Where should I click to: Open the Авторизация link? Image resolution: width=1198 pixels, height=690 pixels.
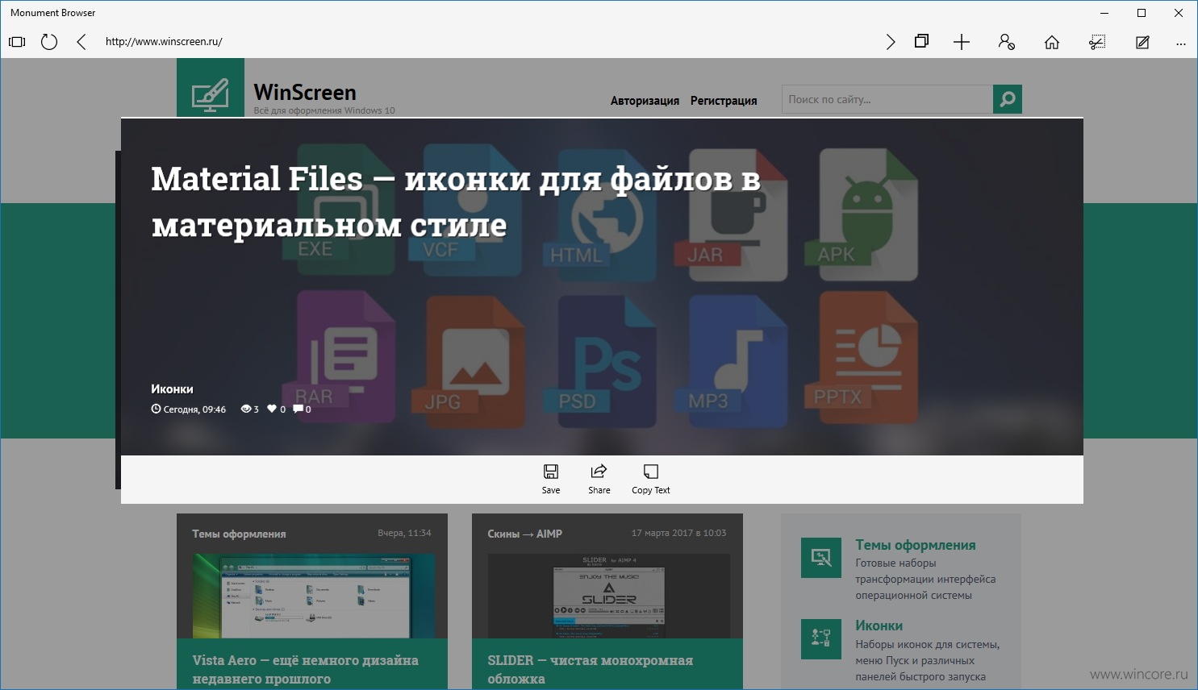645,101
